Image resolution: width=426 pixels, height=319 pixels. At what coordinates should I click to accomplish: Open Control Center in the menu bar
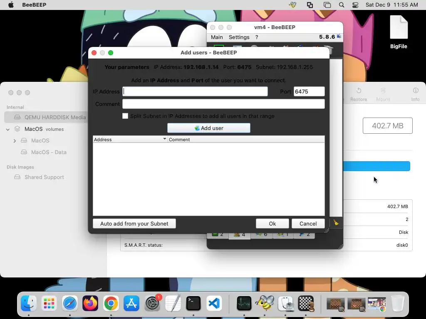pyautogui.click(x=355, y=5)
